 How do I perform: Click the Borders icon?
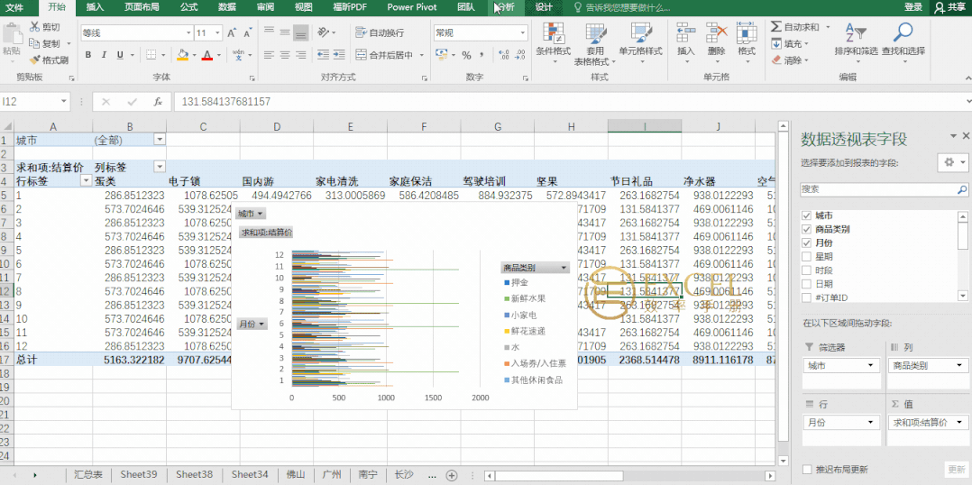151,55
